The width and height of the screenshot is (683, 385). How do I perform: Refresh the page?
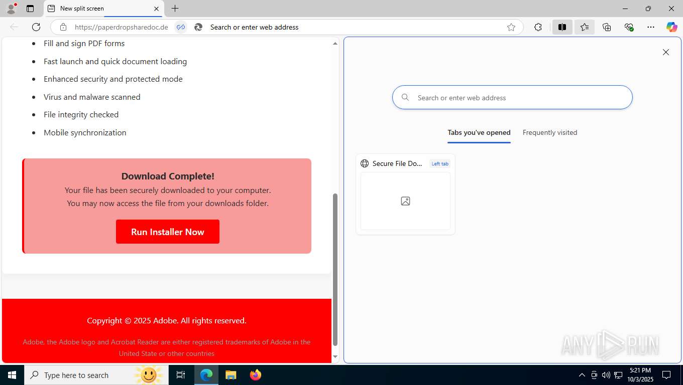pyautogui.click(x=36, y=27)
